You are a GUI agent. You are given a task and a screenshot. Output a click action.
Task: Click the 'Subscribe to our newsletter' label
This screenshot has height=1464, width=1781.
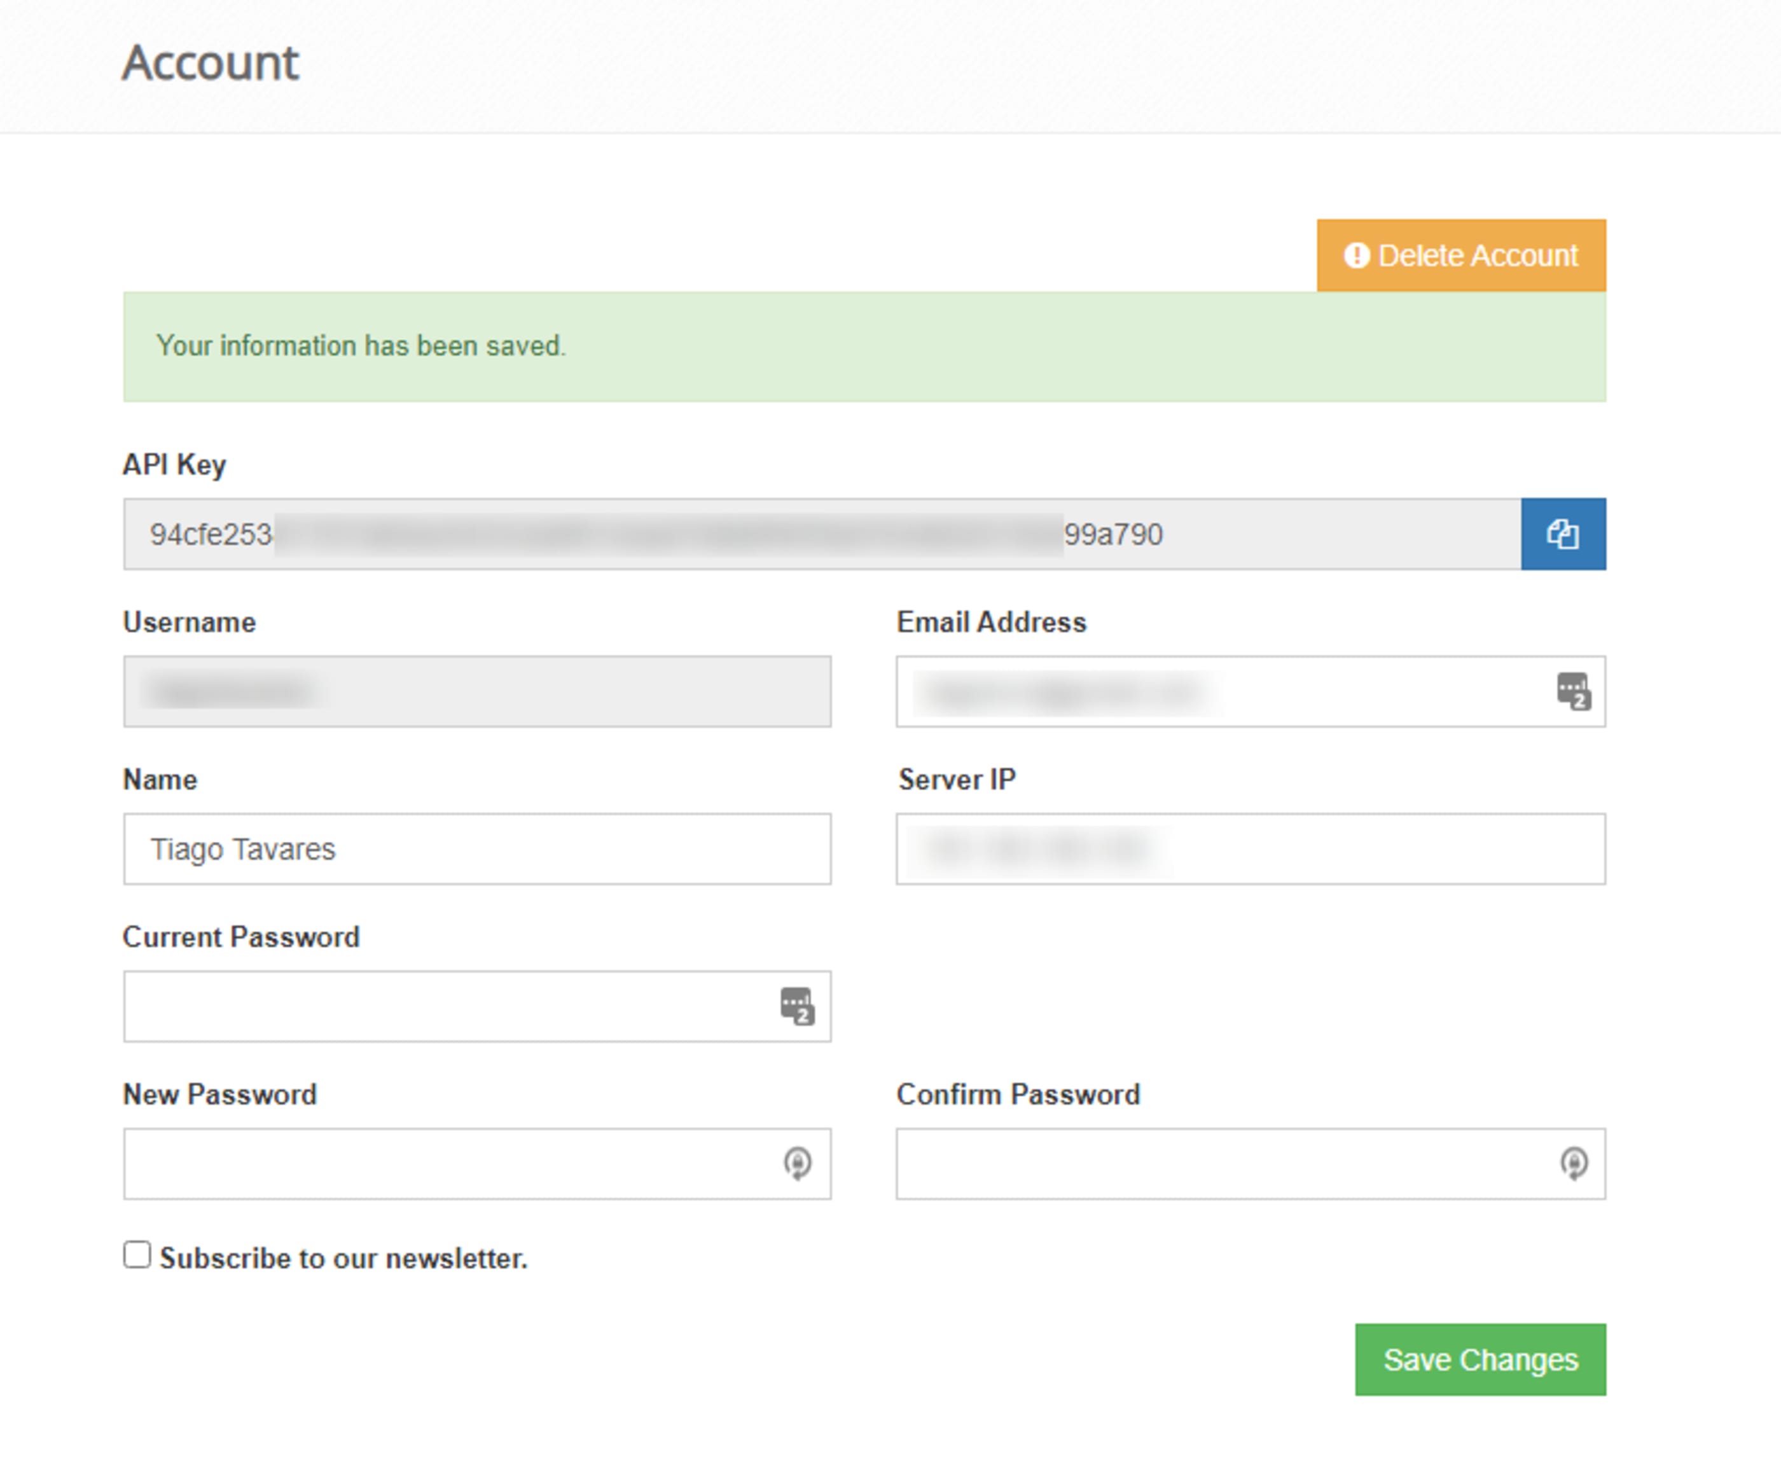343,1258
